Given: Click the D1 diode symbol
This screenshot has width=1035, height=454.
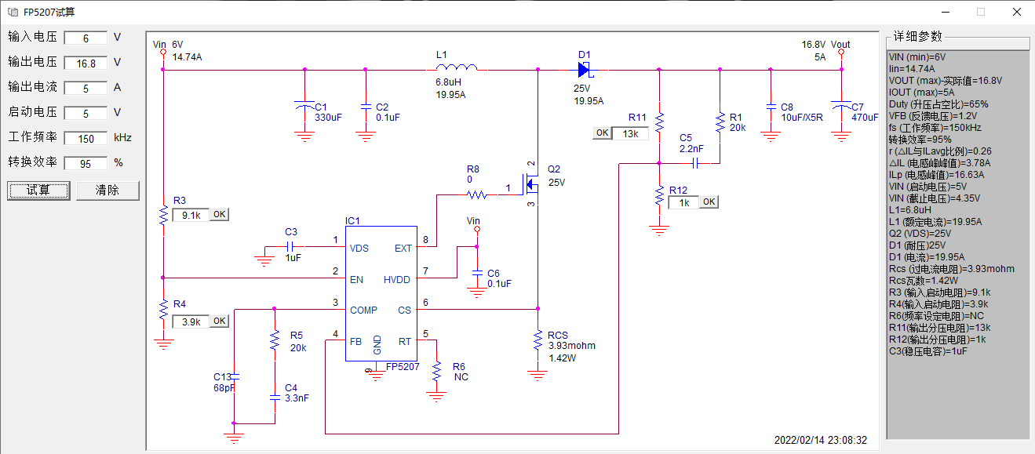Looking at the screenshot, I should click(585, 69).
